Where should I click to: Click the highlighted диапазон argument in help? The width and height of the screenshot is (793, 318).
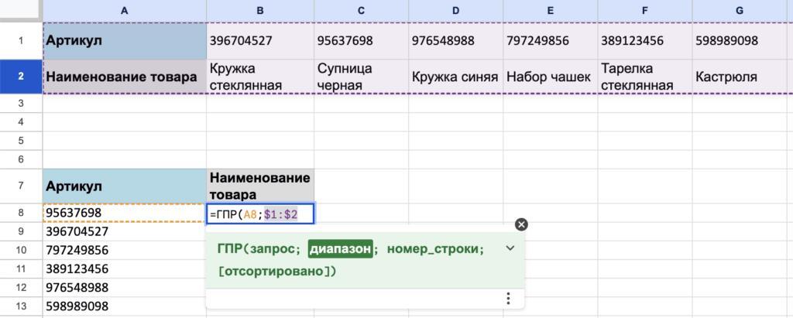pyautogui.click(x=341, y=248)
